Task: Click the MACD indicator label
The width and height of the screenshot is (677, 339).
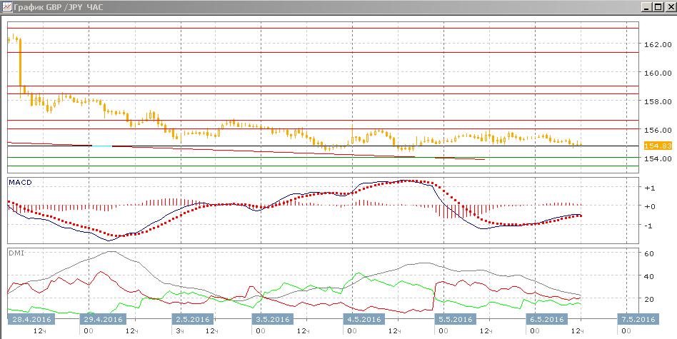Action: tap(20, 183)
